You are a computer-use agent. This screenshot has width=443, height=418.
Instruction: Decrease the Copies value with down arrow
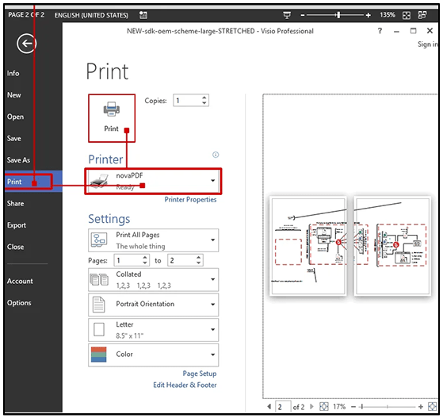pyautogui.click(x=204, y=103)
